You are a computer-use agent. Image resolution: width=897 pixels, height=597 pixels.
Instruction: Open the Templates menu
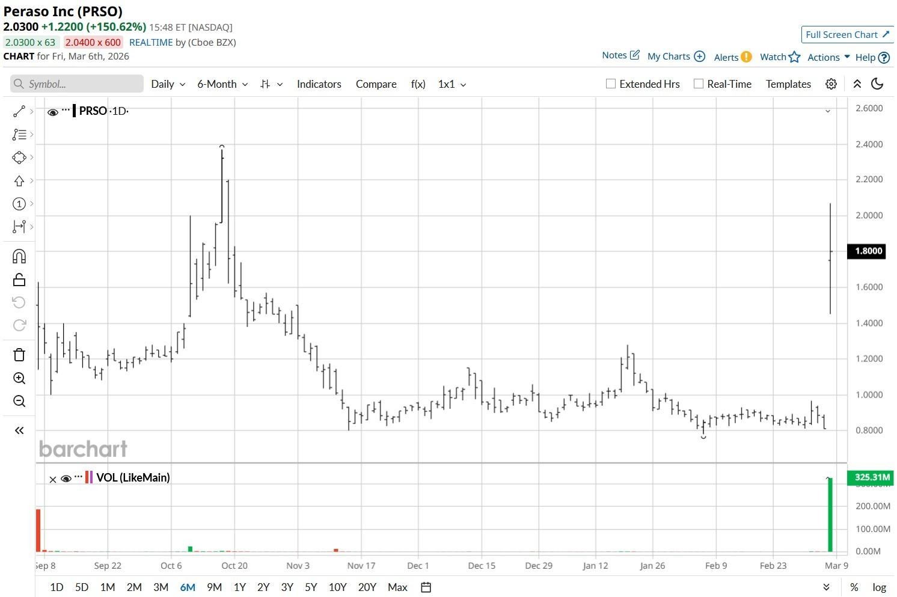[788, 84]
